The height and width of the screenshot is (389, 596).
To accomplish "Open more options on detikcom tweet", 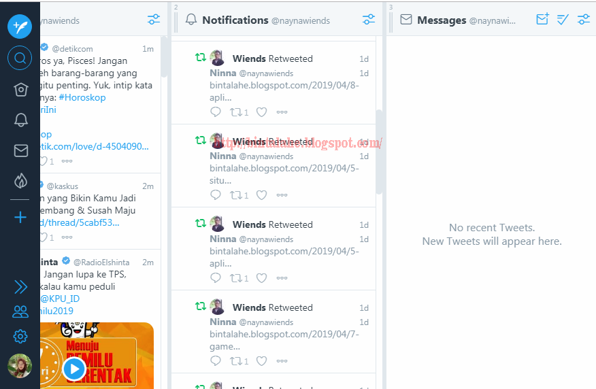I will click(67, 161).
